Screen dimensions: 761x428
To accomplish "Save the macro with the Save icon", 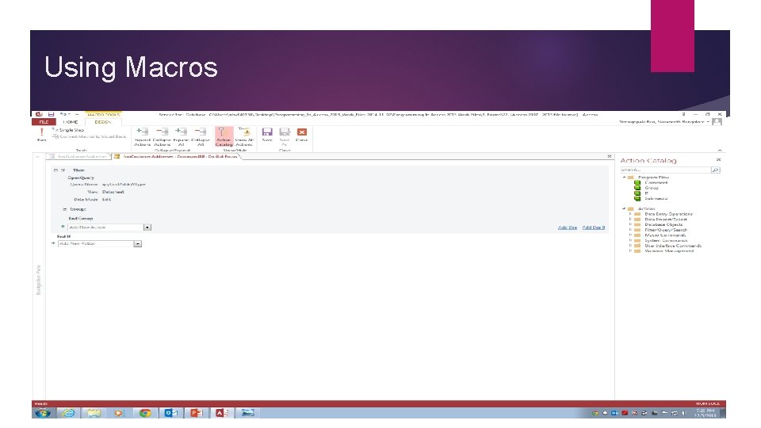I will [267, 135].
